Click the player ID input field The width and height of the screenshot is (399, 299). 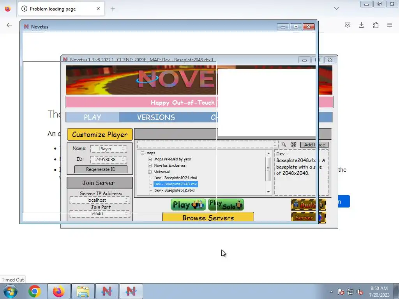pos(109,159)
